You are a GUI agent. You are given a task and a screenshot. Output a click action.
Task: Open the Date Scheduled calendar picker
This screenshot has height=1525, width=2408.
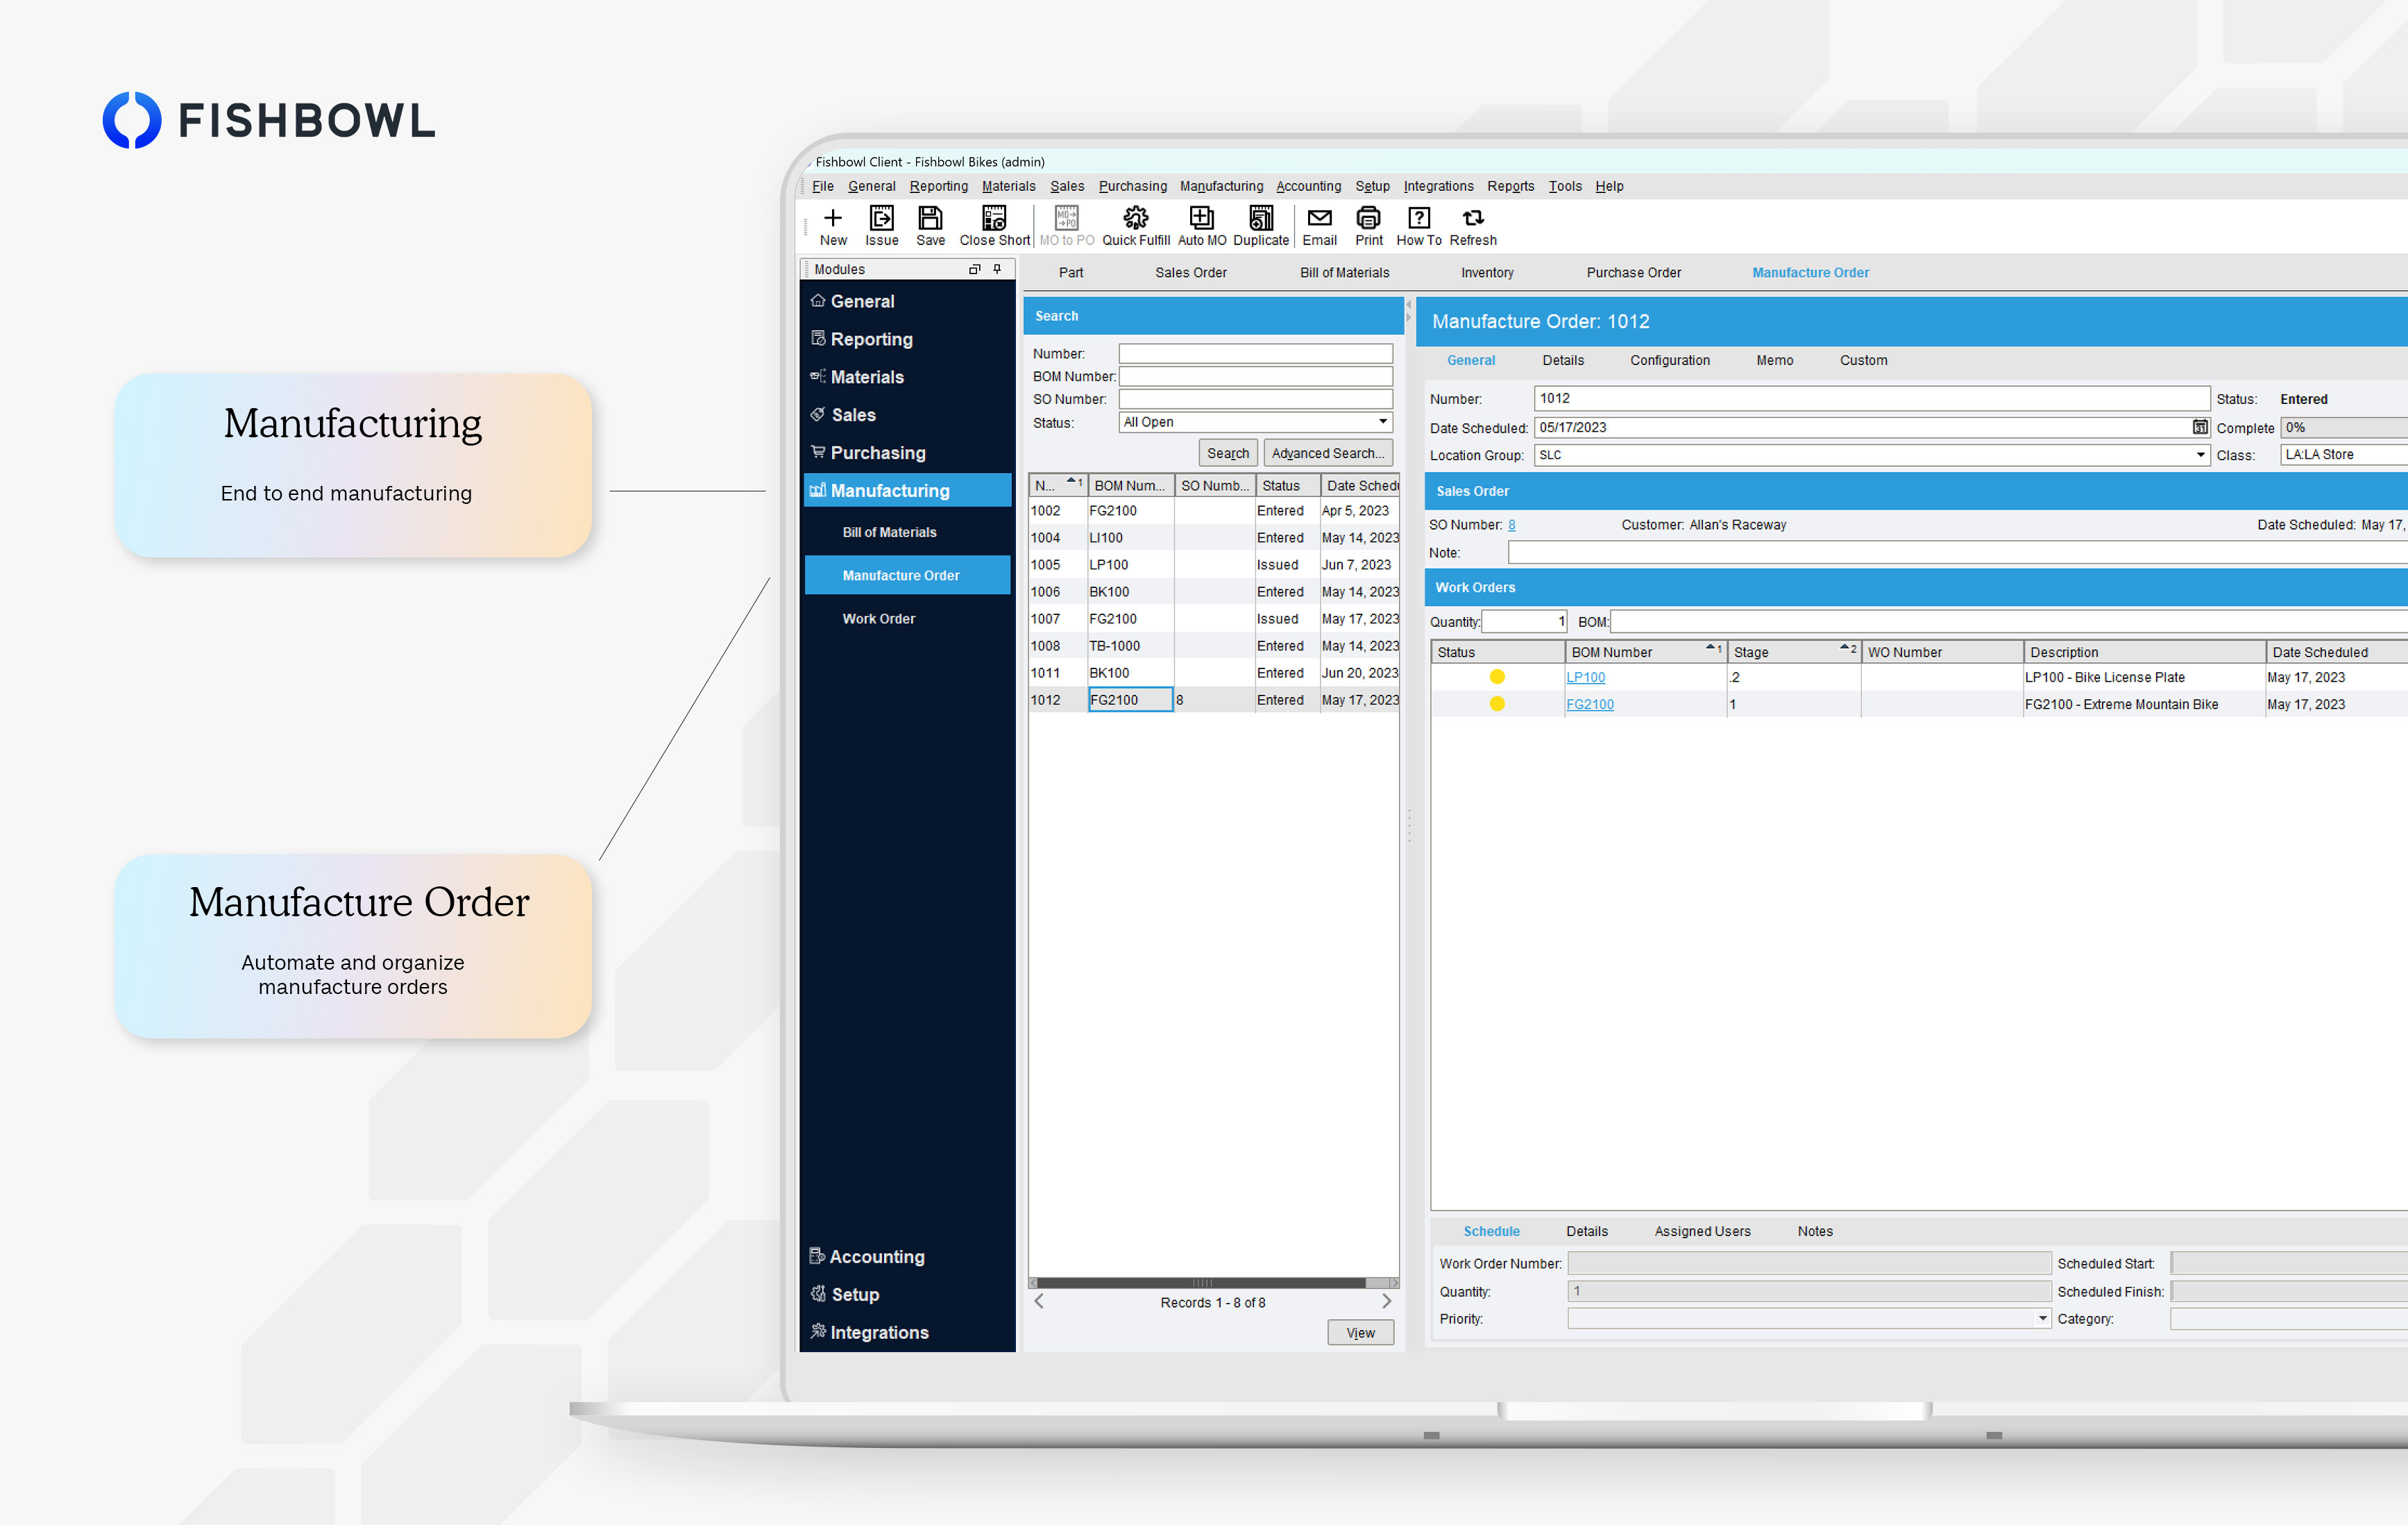[x=2200, y=427]
